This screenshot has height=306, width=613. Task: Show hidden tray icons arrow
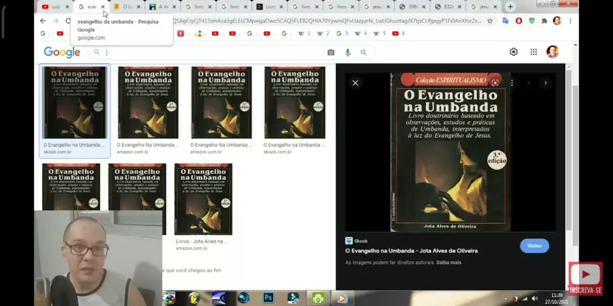pyautogui.click(x=506, y=298)
